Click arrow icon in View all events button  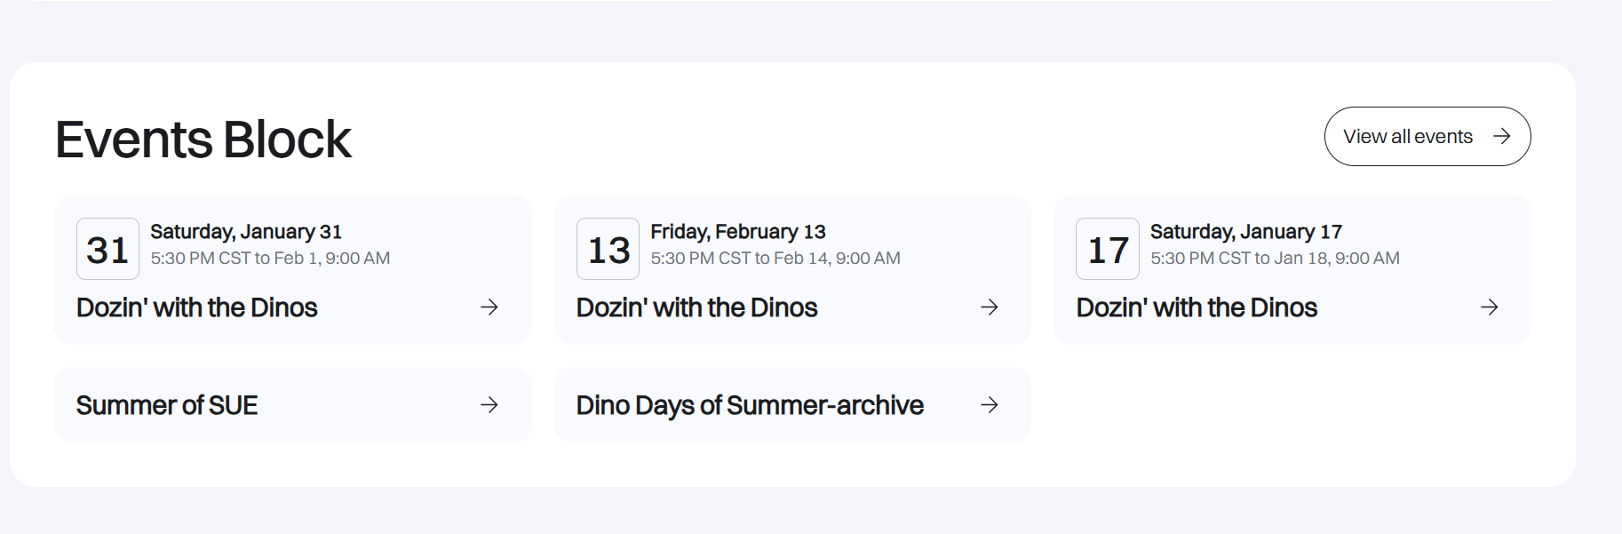coord(1501,137)
